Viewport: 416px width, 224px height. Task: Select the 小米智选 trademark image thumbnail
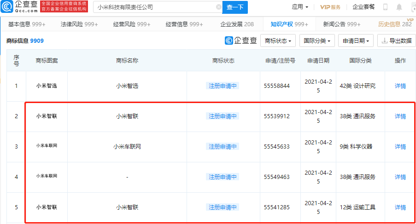pos(47,86)
